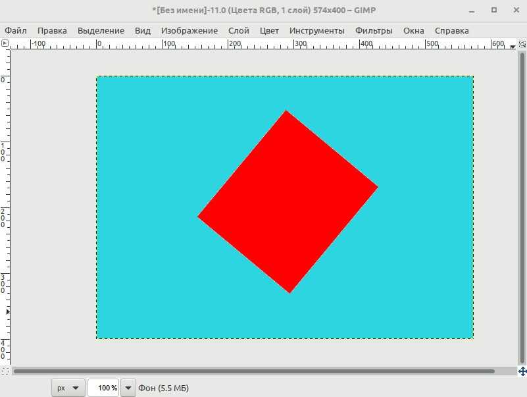Toggle zoom-on-resize magnifier icon above vertical scrollbar

522,43
